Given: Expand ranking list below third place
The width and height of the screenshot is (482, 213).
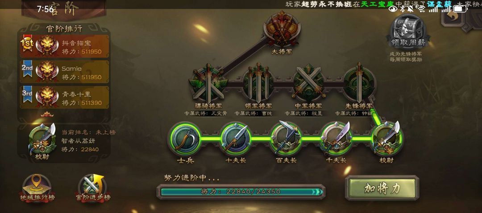Looking at the screenshot, I should click(47, 115).
